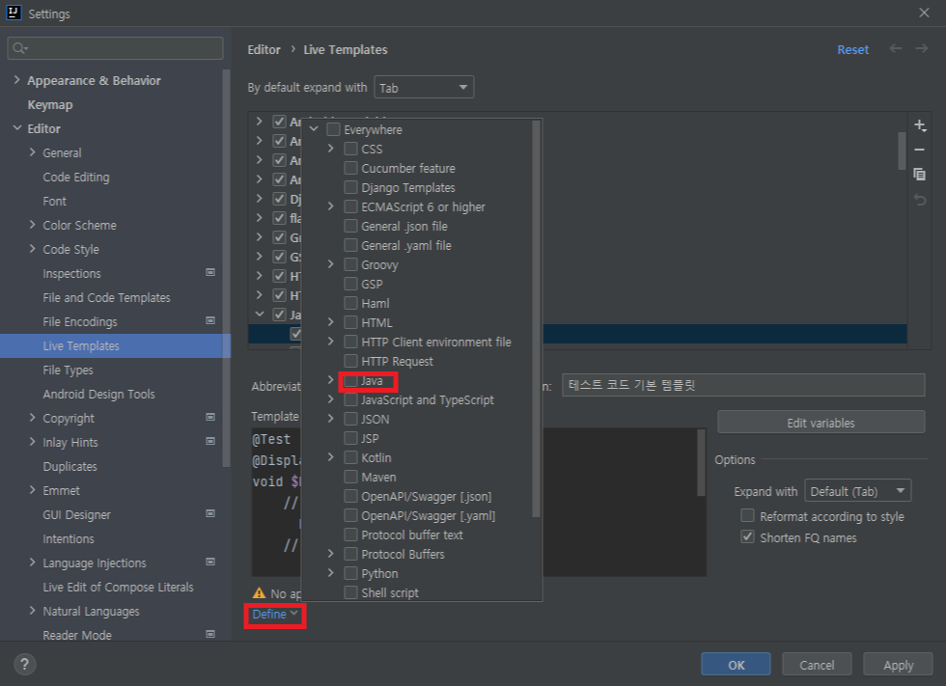Click the template list scrollbar

click(902, 151)
